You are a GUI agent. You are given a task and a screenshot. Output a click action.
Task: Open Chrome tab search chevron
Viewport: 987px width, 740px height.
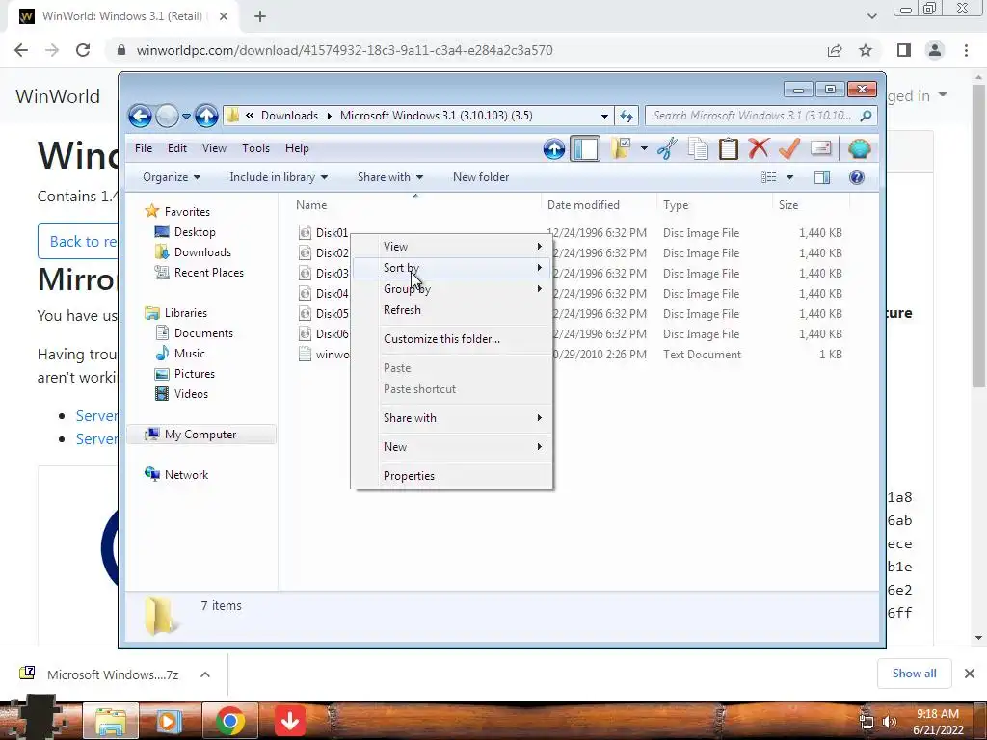point(871,16)
